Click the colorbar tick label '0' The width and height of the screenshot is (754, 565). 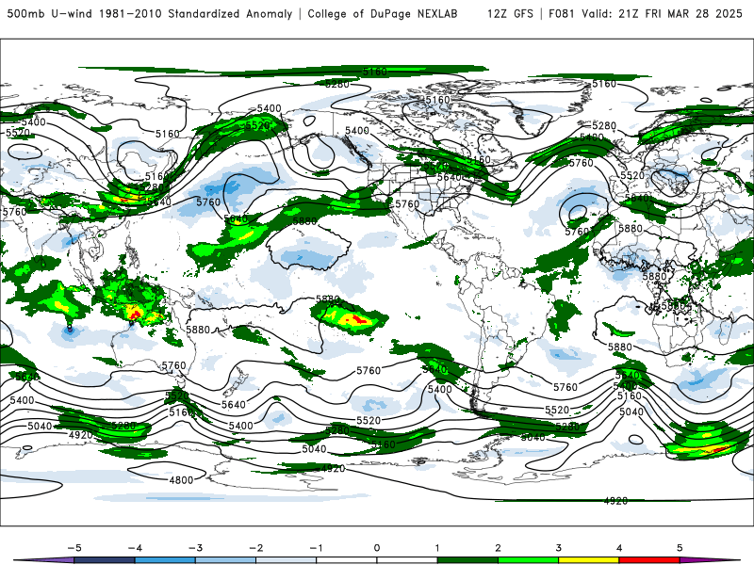[x=376, y=548]
